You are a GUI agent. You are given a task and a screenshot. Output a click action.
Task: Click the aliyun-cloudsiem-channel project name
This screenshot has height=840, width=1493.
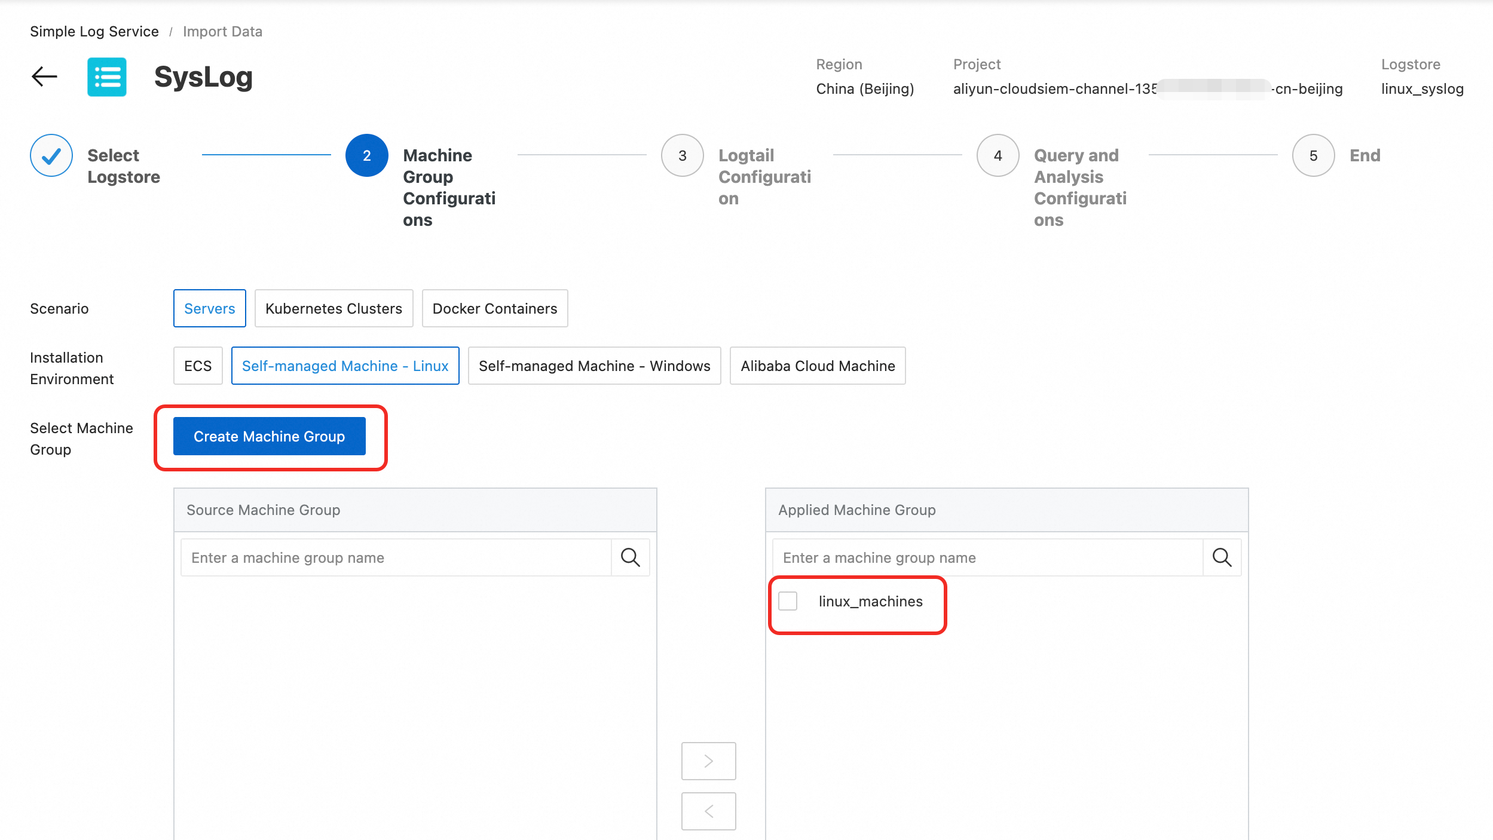pos(1148,89)
